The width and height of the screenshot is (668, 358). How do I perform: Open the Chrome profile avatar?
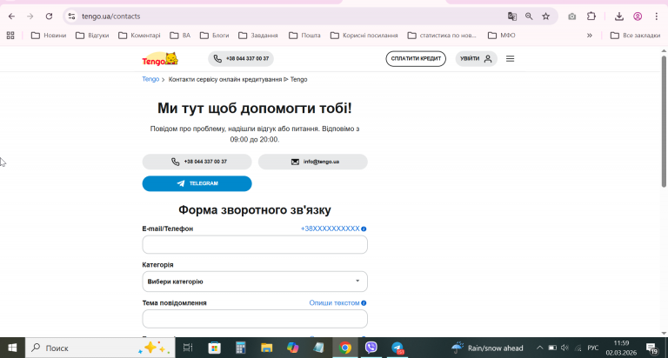(x=638, y=17)
